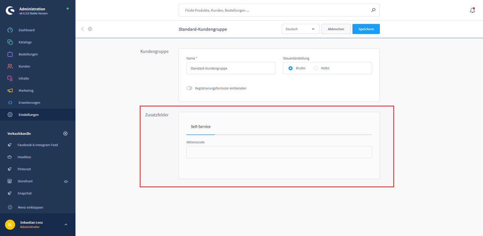483x236 pixels.
Task: Click the Facebook & Instagram Feed rocket icon
Action: [10, 145]
